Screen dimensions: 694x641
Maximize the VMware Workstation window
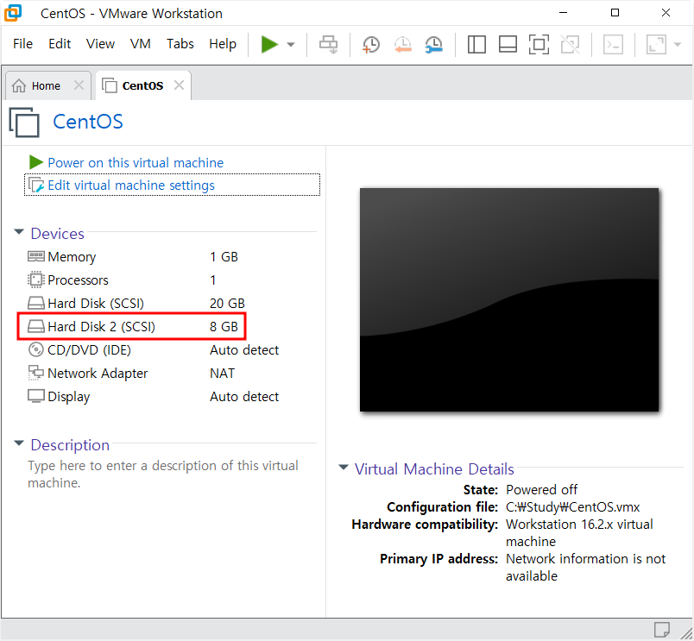[x=615, y=13]
